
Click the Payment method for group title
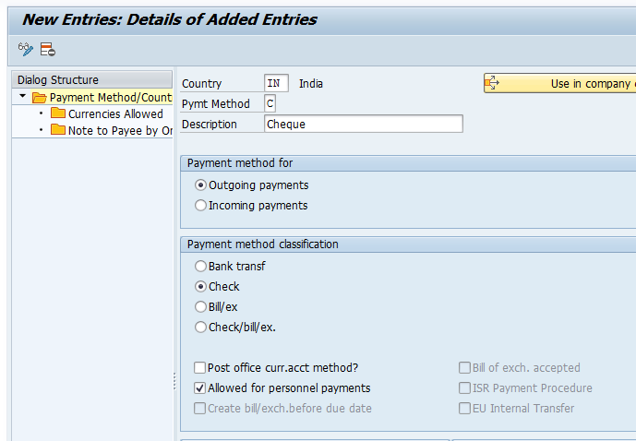[x=240, y=163]
